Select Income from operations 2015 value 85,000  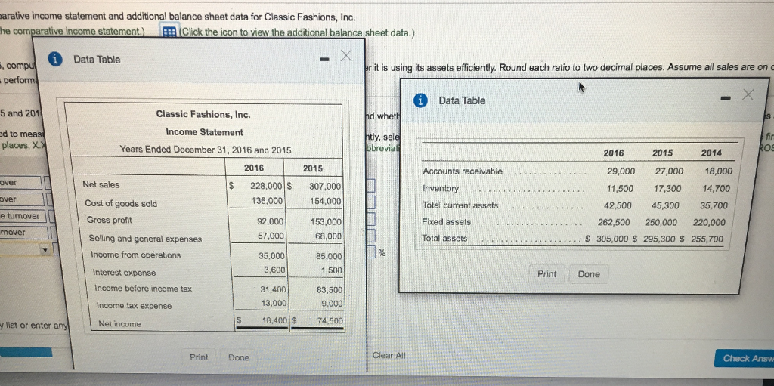pos(328,256)
